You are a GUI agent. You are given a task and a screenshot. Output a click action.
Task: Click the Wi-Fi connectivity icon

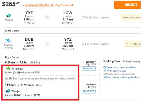point(104,70)
